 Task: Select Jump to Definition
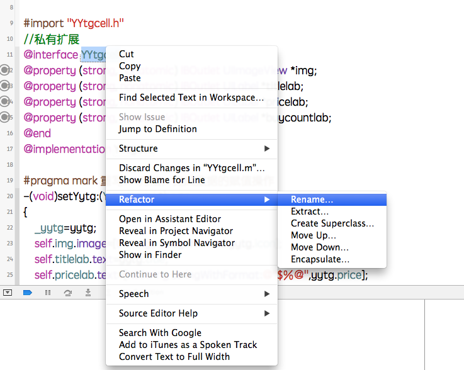tap(191, 129)
